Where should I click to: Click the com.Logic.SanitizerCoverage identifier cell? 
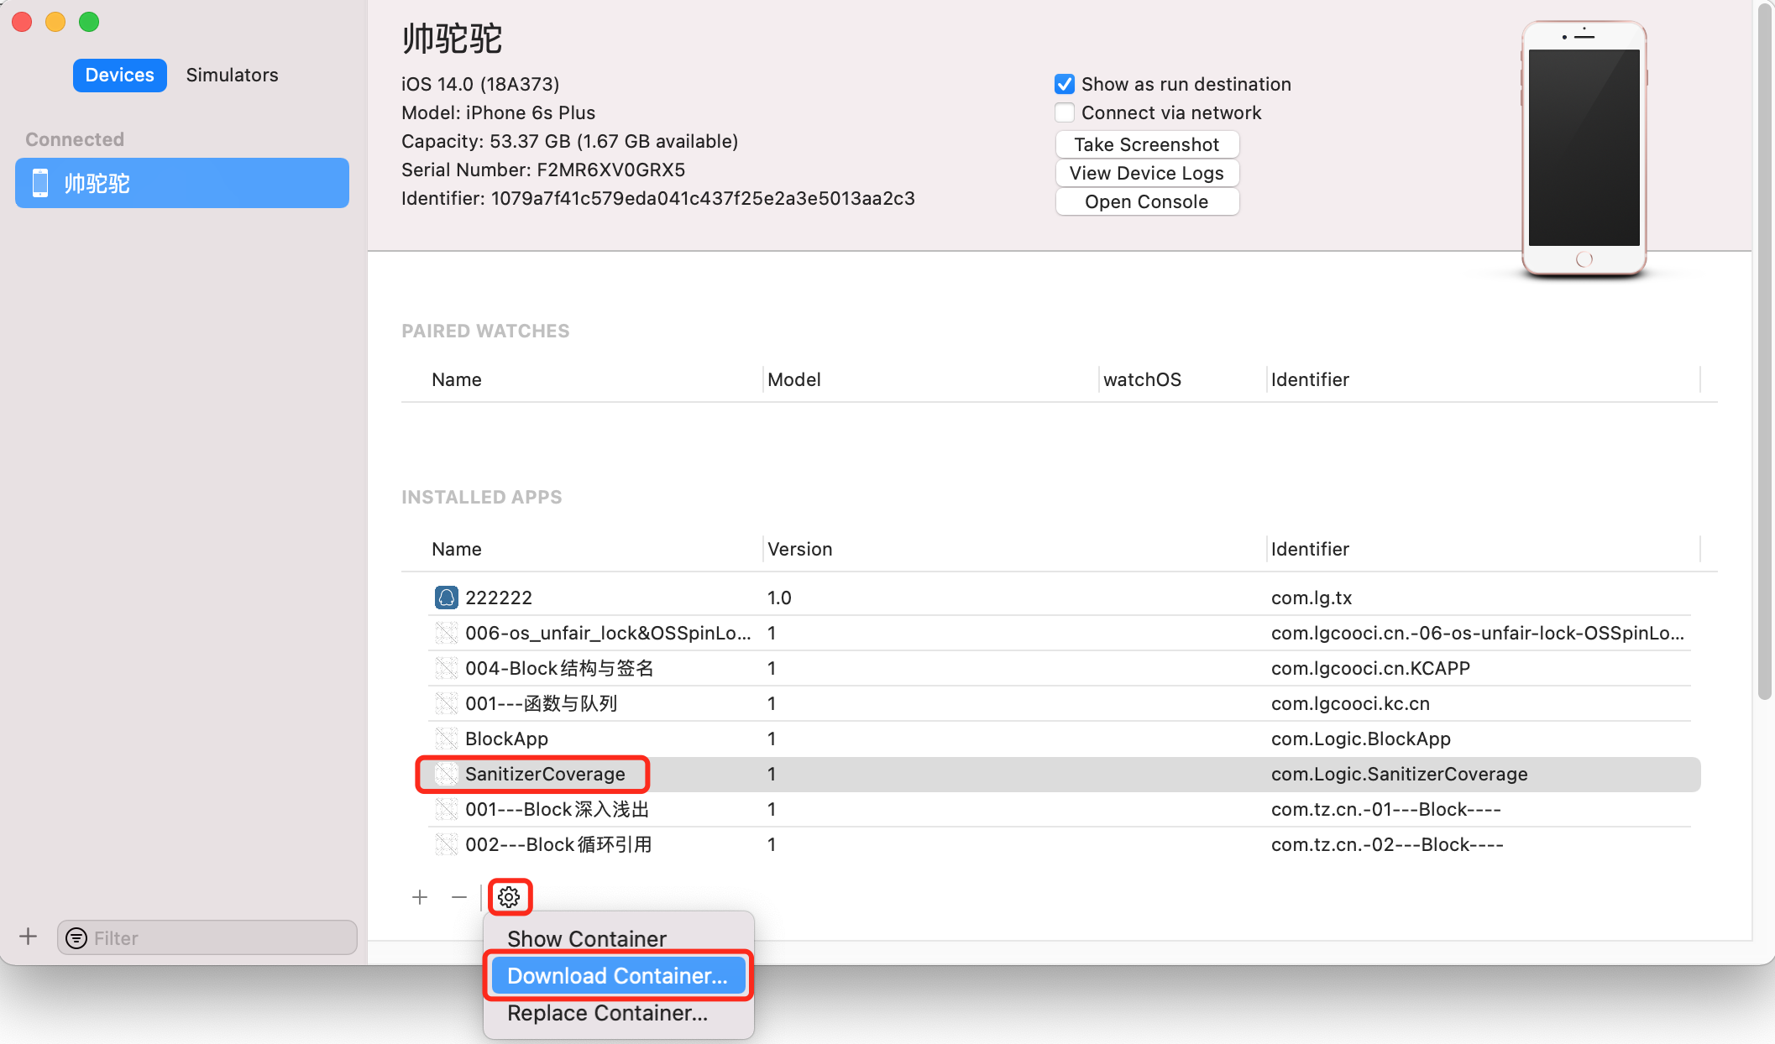pyautogui.click(x=1400, y=774)
